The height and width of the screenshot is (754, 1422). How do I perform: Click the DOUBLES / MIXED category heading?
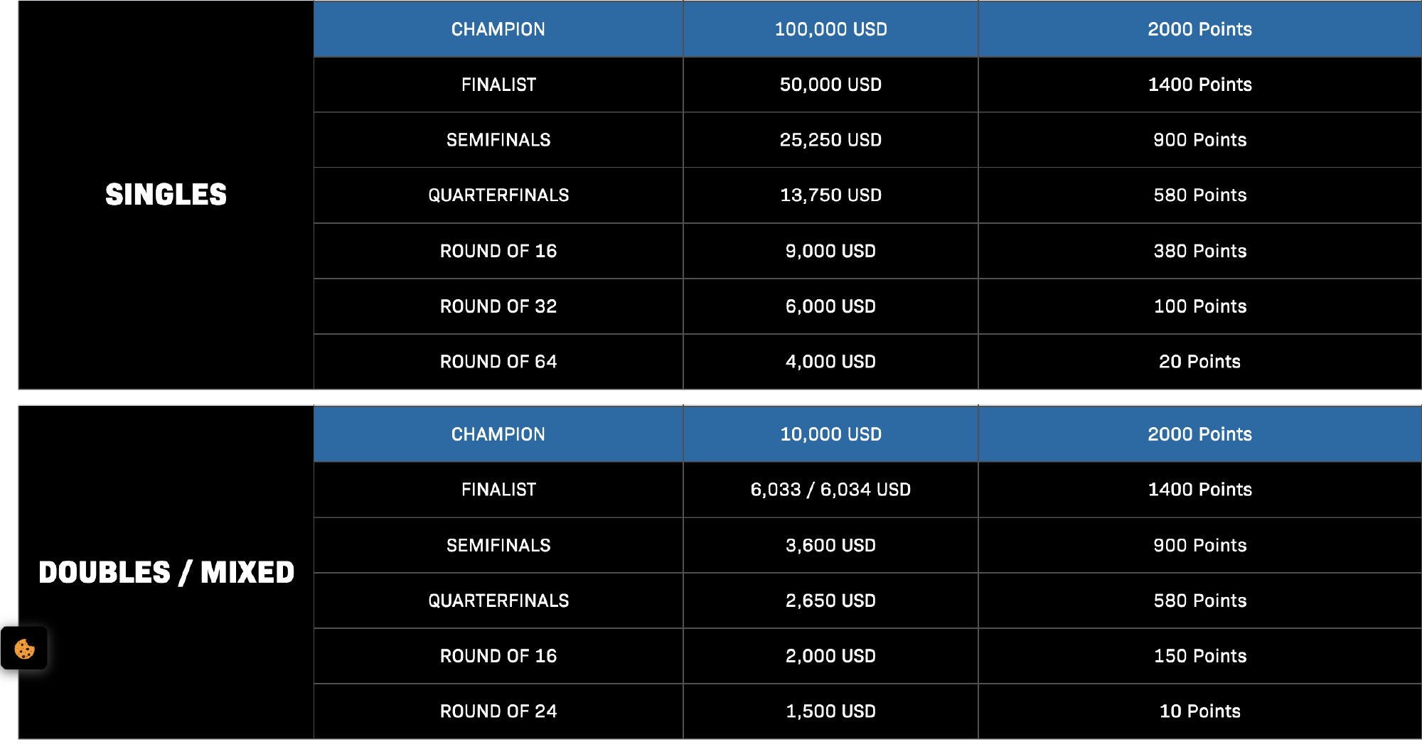click(166, 572)
